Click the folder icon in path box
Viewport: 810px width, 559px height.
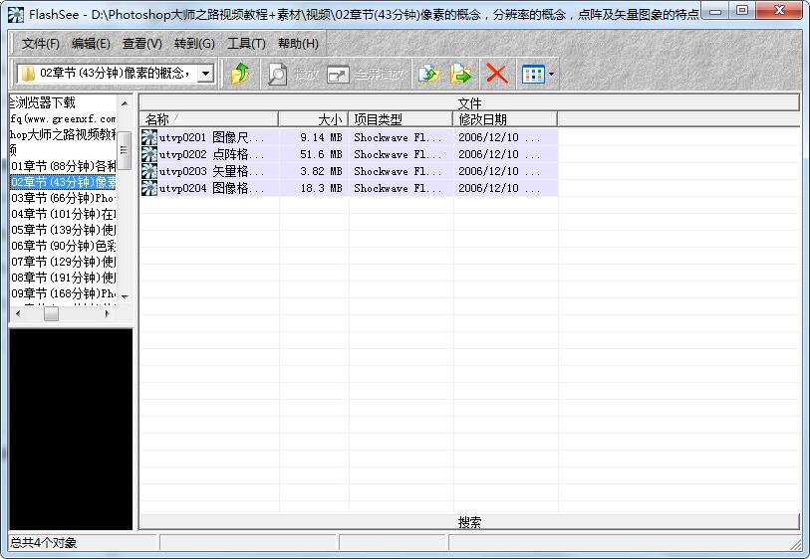click(28, 74)
